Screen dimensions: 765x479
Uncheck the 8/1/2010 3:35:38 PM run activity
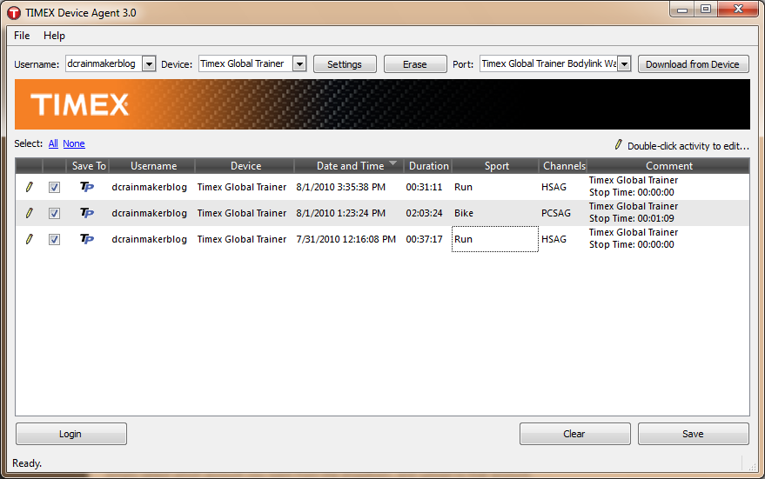(x=54, y=187)
